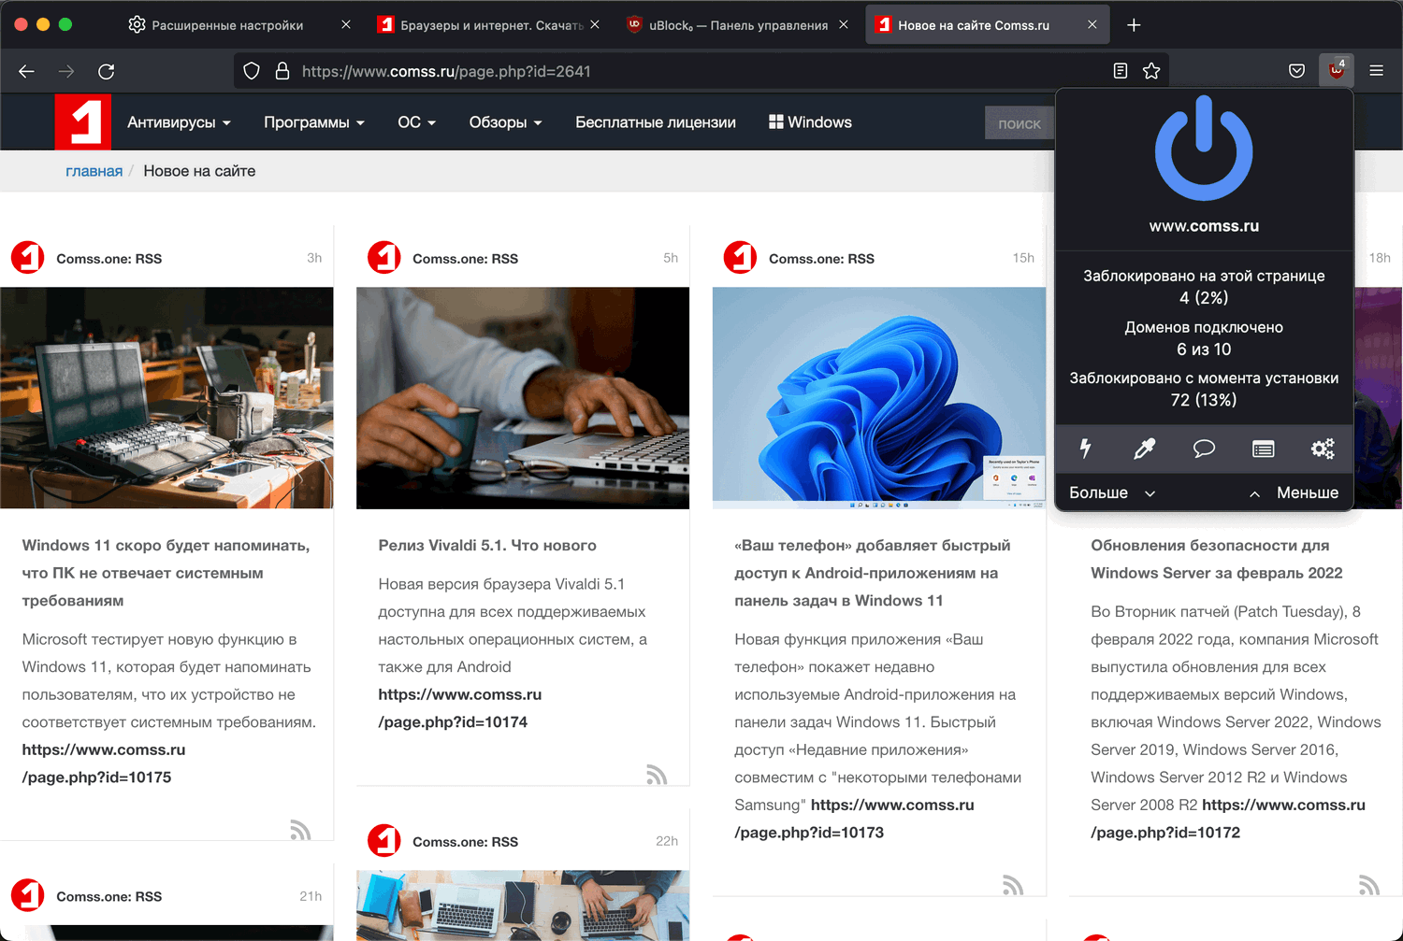
Task: Click "Доменов подключено" stat in uBlock popup
Action: pos(1204,327)
